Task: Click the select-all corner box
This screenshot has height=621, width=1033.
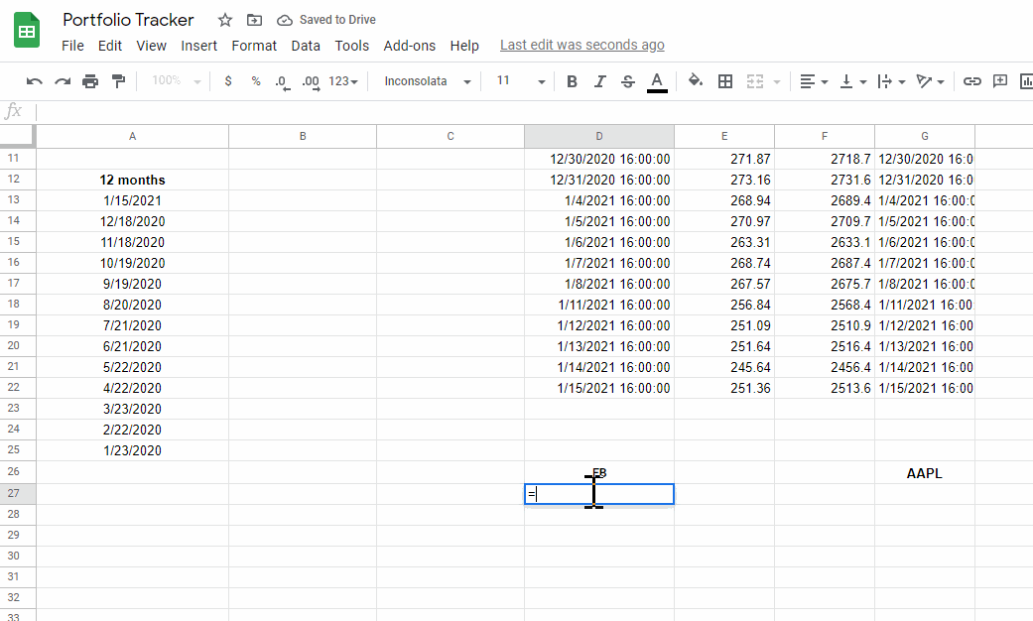Action: [17, 136]
